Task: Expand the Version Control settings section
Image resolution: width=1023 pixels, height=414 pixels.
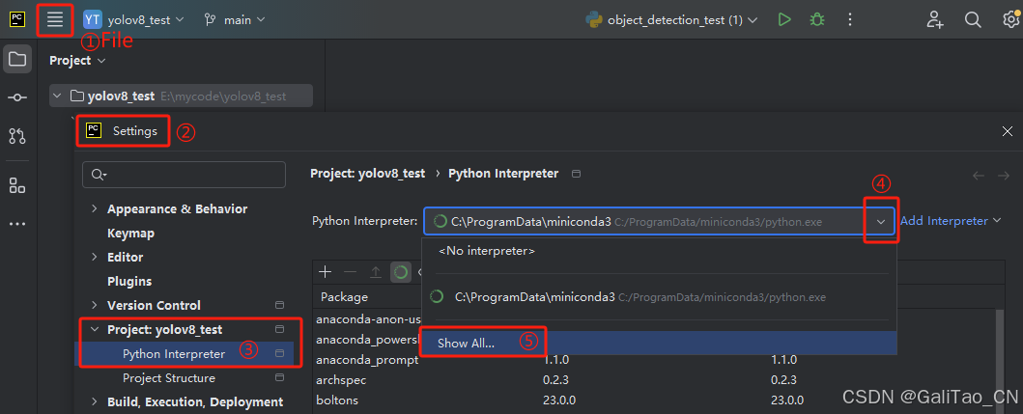Action: (x=95, y=306)
